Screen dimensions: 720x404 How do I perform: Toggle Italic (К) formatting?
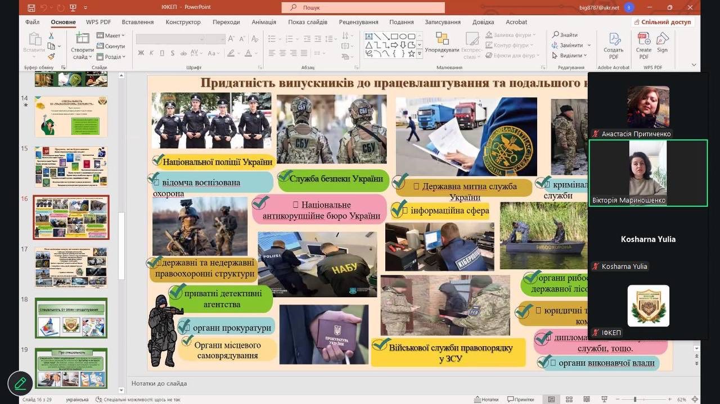click(152, 53)
